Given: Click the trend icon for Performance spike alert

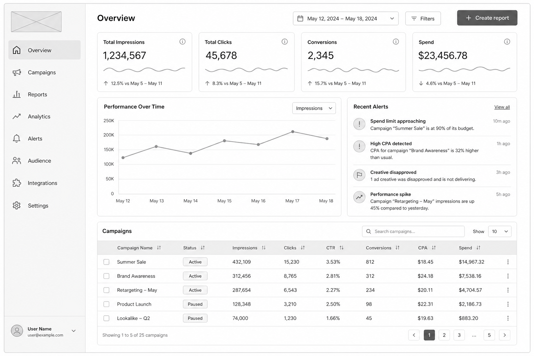Looking at the screenshot, I should pos(359,197).
